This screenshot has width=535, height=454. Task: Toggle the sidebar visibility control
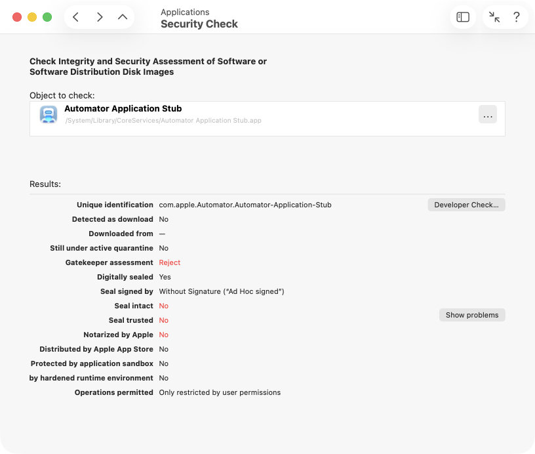(x=463, y=16)
